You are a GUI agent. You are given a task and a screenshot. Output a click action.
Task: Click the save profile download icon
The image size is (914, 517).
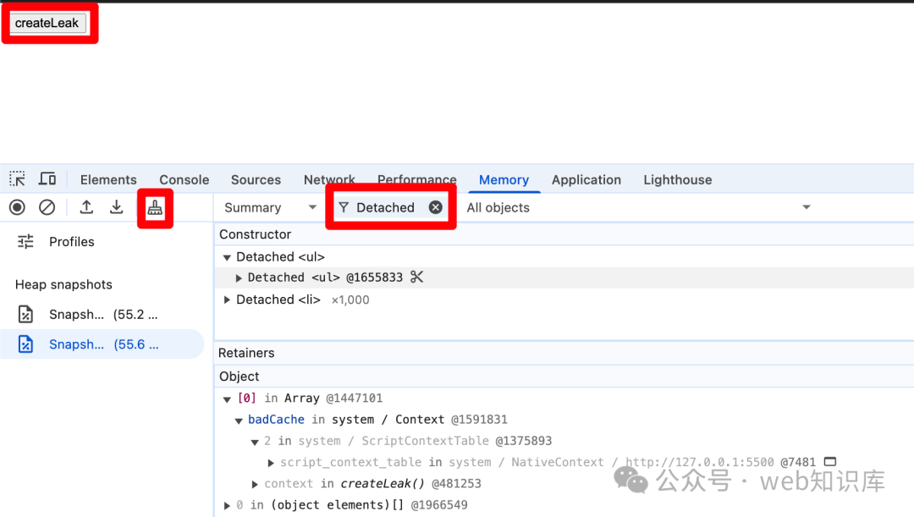[117, 207]
